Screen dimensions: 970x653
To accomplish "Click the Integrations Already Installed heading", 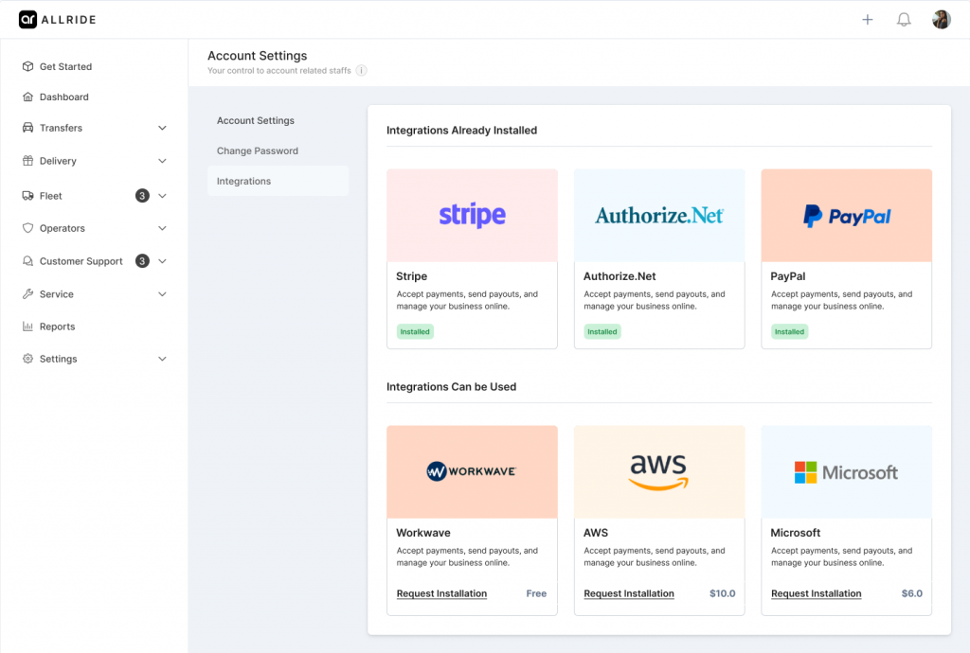I will 461,131.
